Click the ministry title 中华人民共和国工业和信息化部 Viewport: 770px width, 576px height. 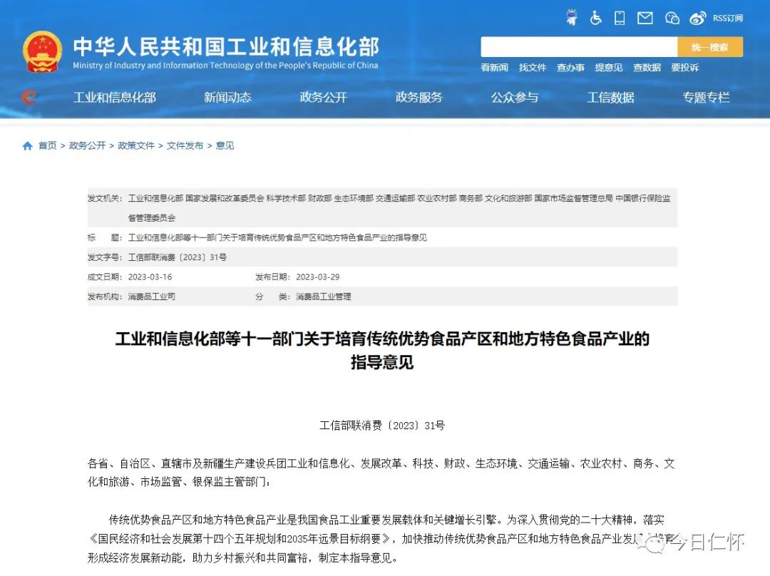[x=226, y=46]
